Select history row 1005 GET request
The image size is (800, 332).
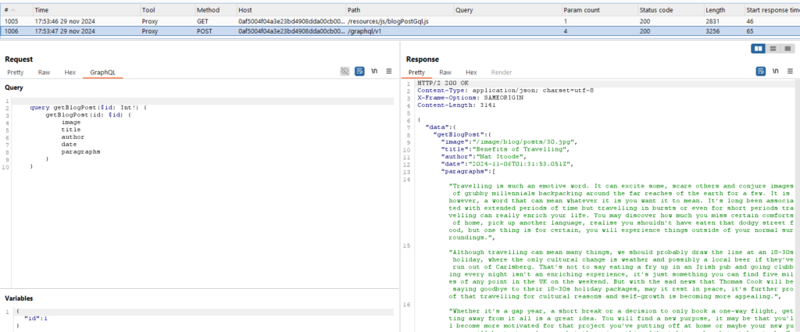(x=400, y=21)
